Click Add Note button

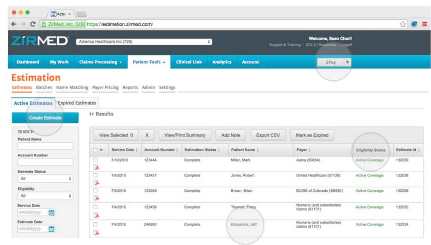click(231, 135)
